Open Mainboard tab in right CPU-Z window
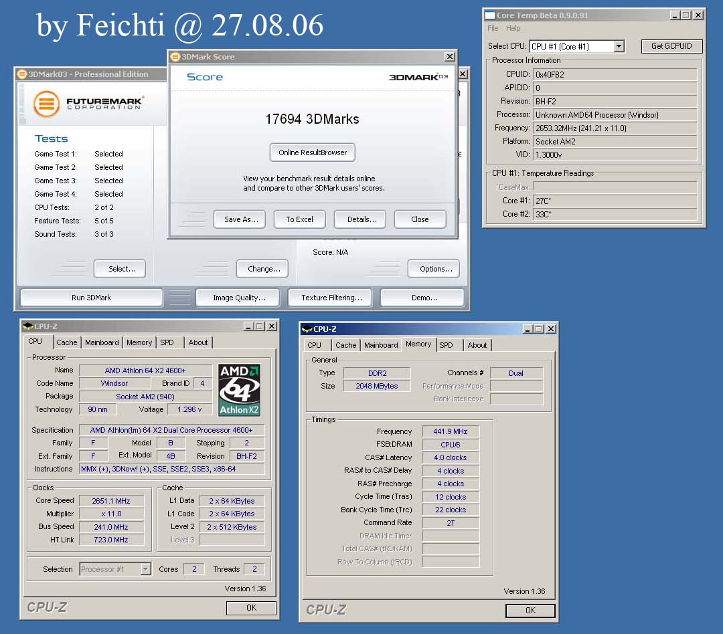This screenshot has width=723, height=634. point(381,345)
